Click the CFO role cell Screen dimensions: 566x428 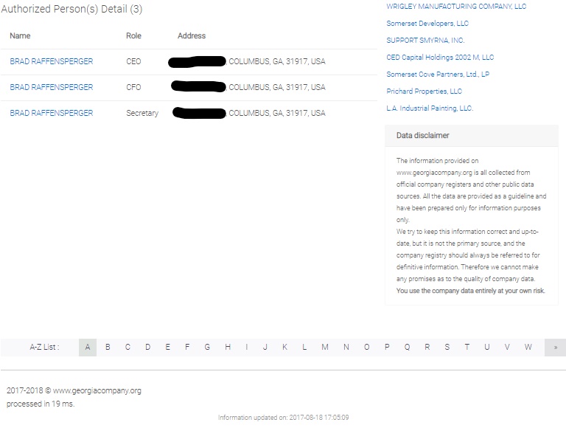(x=133, y=87)
